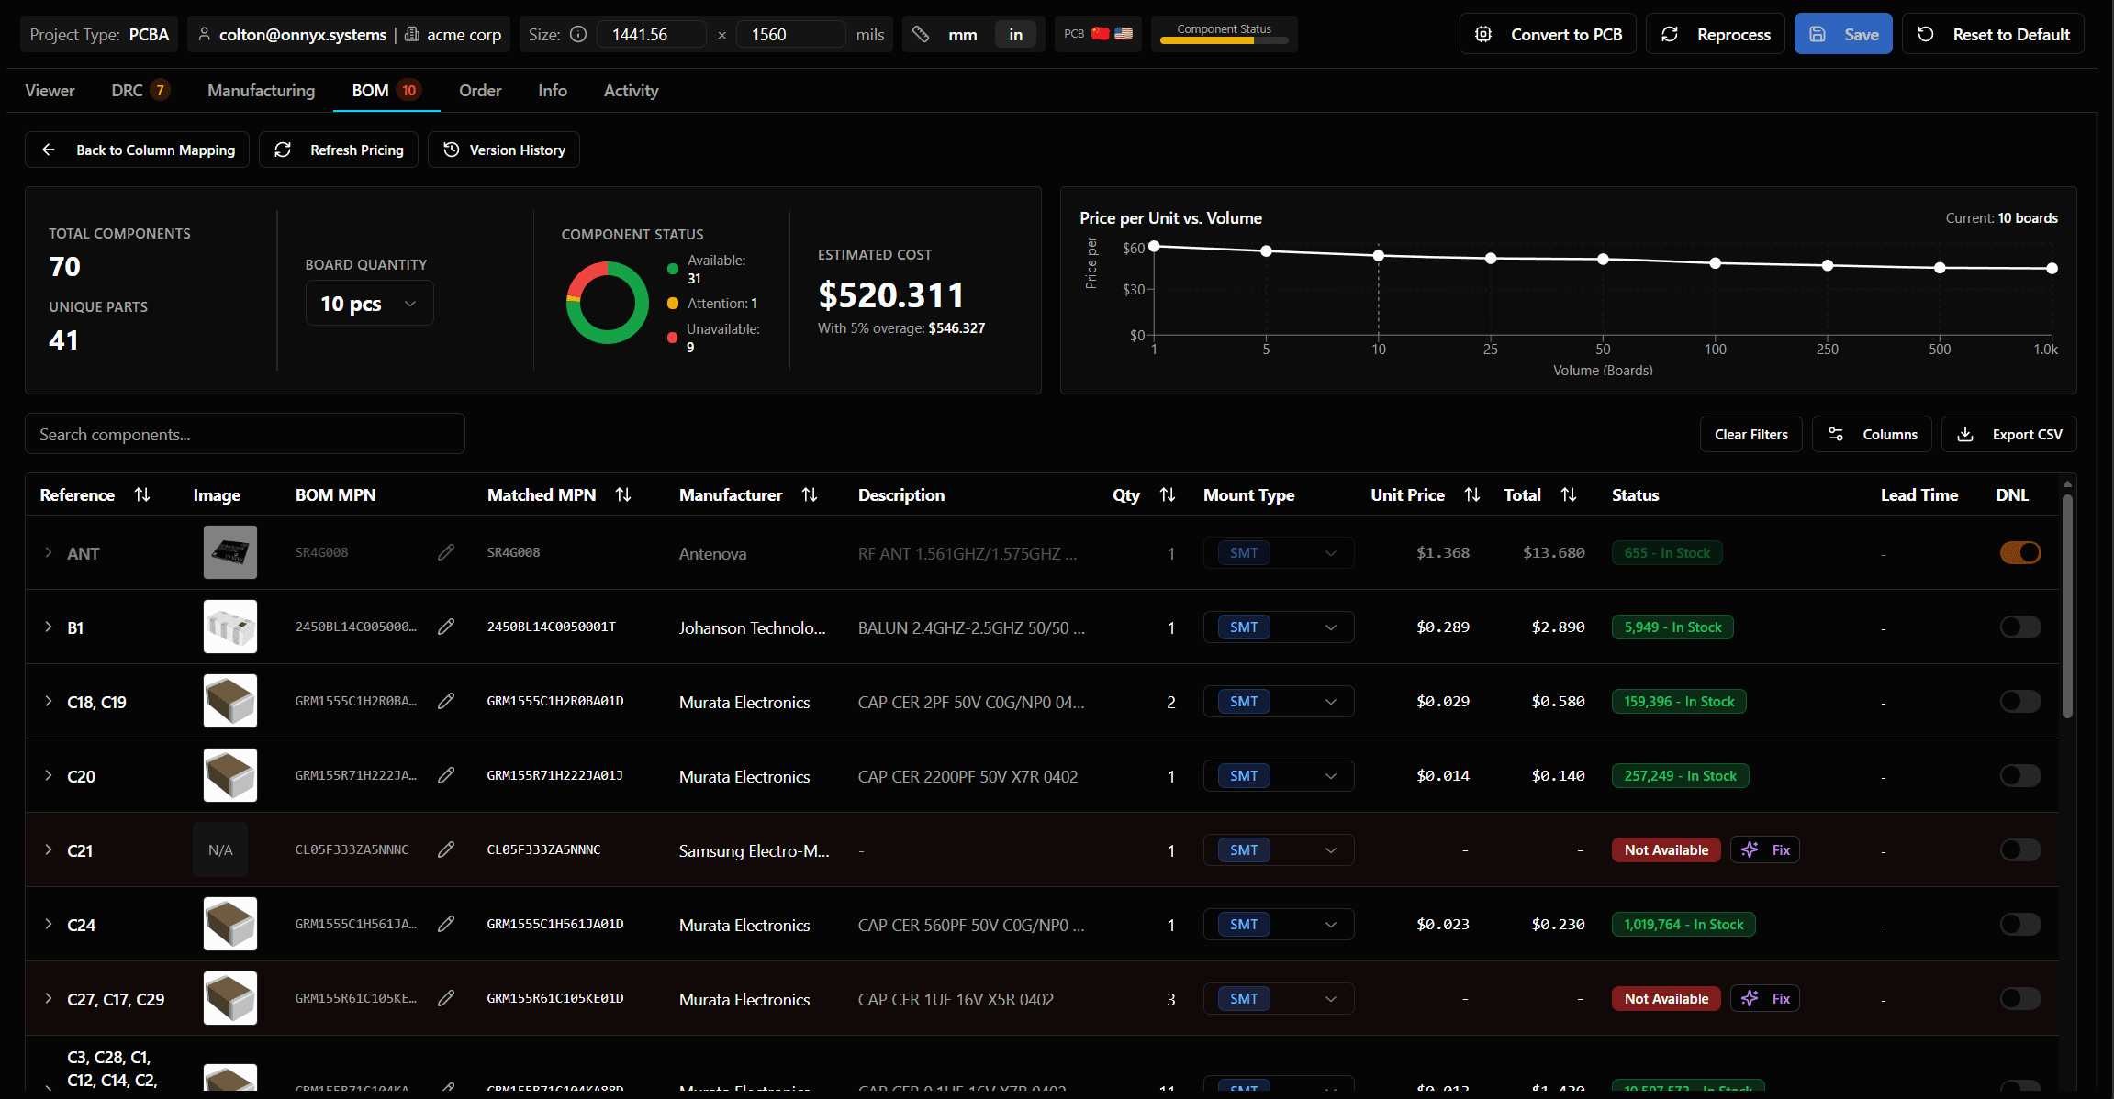This screenshot has width=2114, height=1099.
Task: Switch to the Manufacturing tab
Action: click(261, 90)
